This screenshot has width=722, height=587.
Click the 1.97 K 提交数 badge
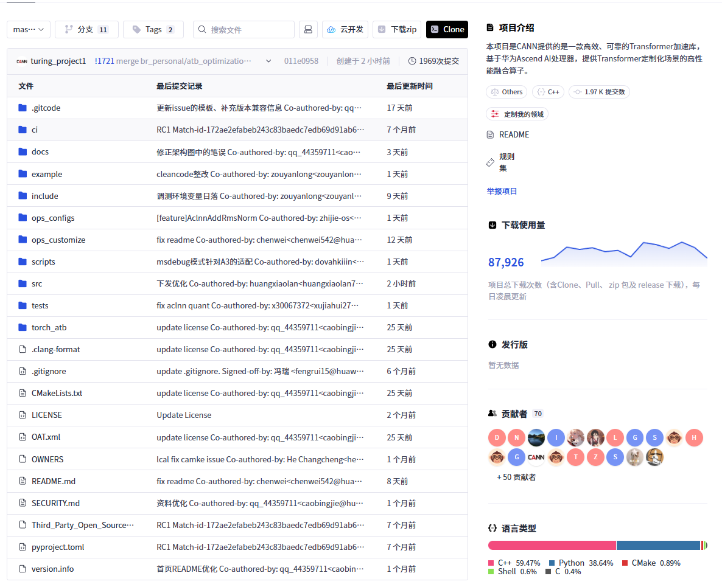coord(599,92)
